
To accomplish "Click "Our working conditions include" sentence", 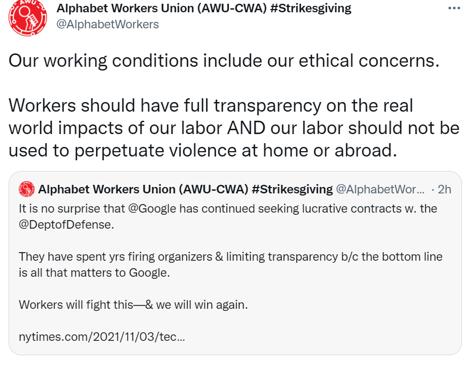I will pyautogui.click(x=223, y=60).
